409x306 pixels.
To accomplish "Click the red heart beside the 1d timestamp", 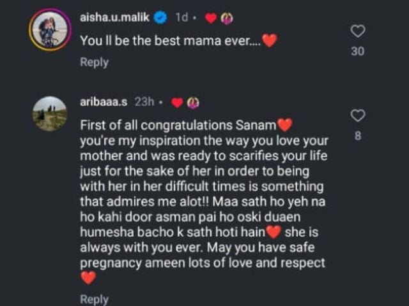I will (210, 18).
